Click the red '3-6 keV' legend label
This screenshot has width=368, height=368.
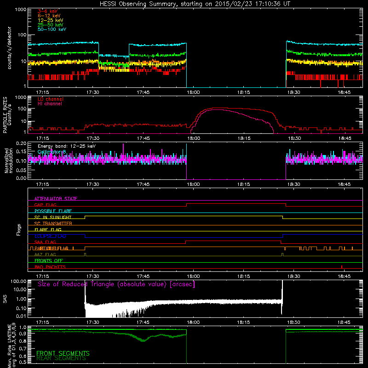click(x=48, y=11)
